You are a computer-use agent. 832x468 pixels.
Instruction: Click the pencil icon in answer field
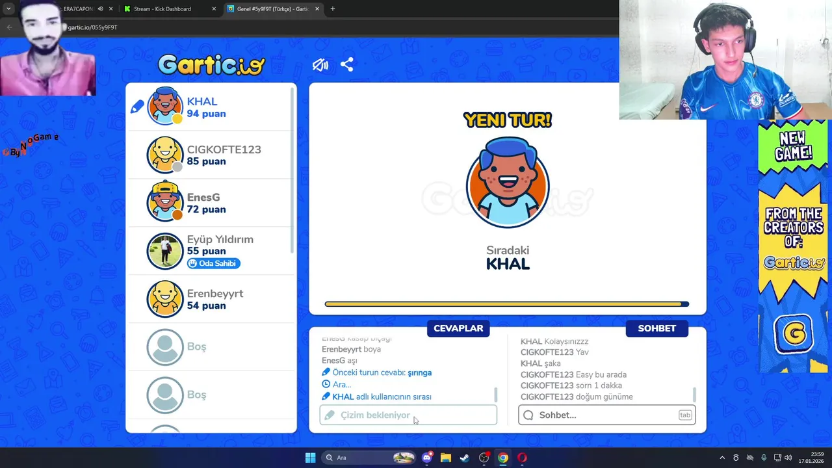pos(330,415)
